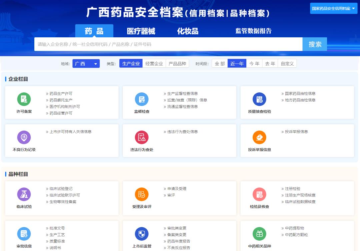Open the purple 临床试验 flask icon
Image resolution: width=360 pixels, height=251 pixels.
click(x=24, y=194)
